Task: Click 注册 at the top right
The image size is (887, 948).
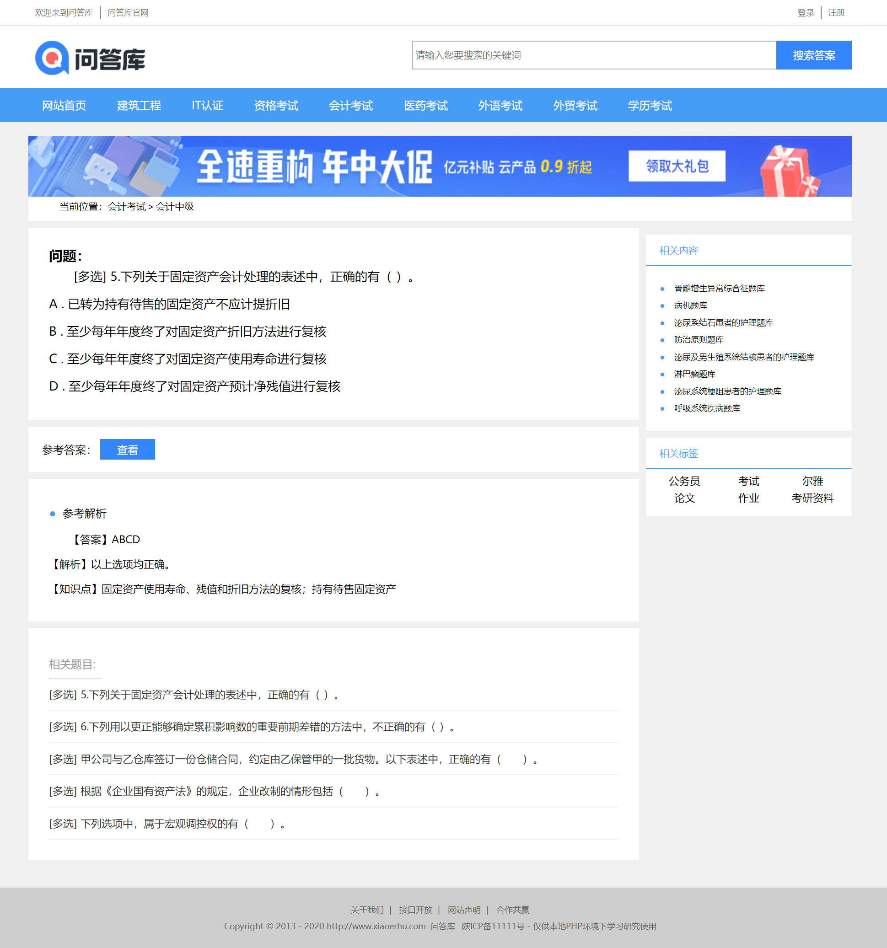Action: click(x=835, y=12)
